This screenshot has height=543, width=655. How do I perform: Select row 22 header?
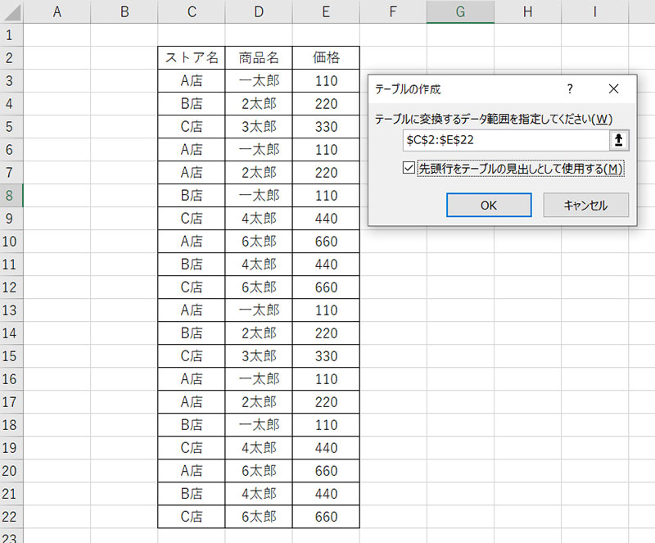(11, 517)
